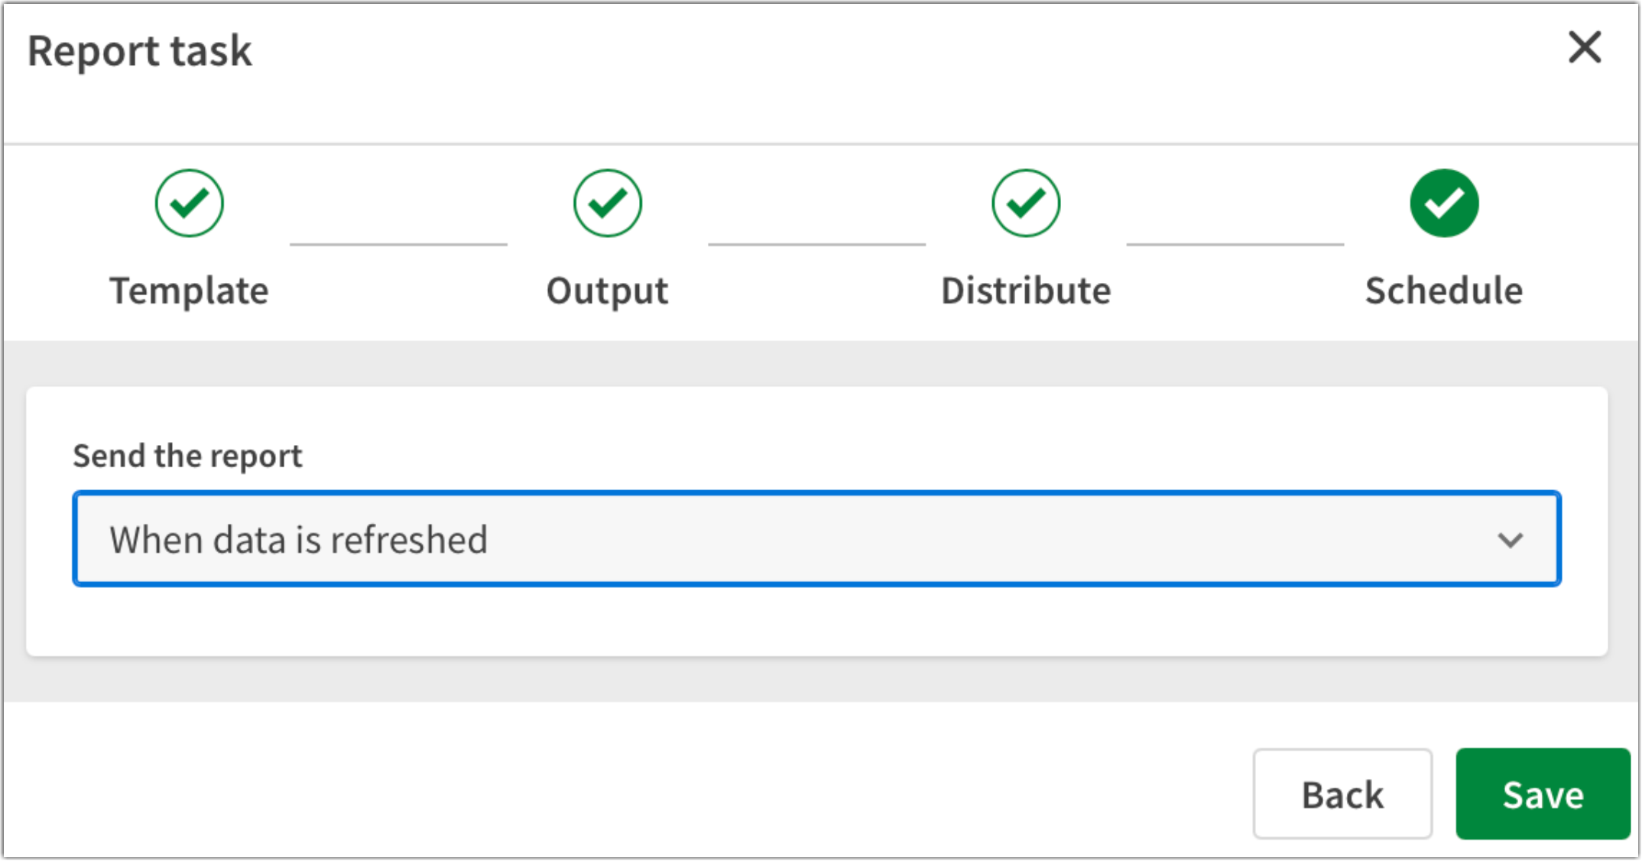Click the outlined checkmark above Template label

188,203
